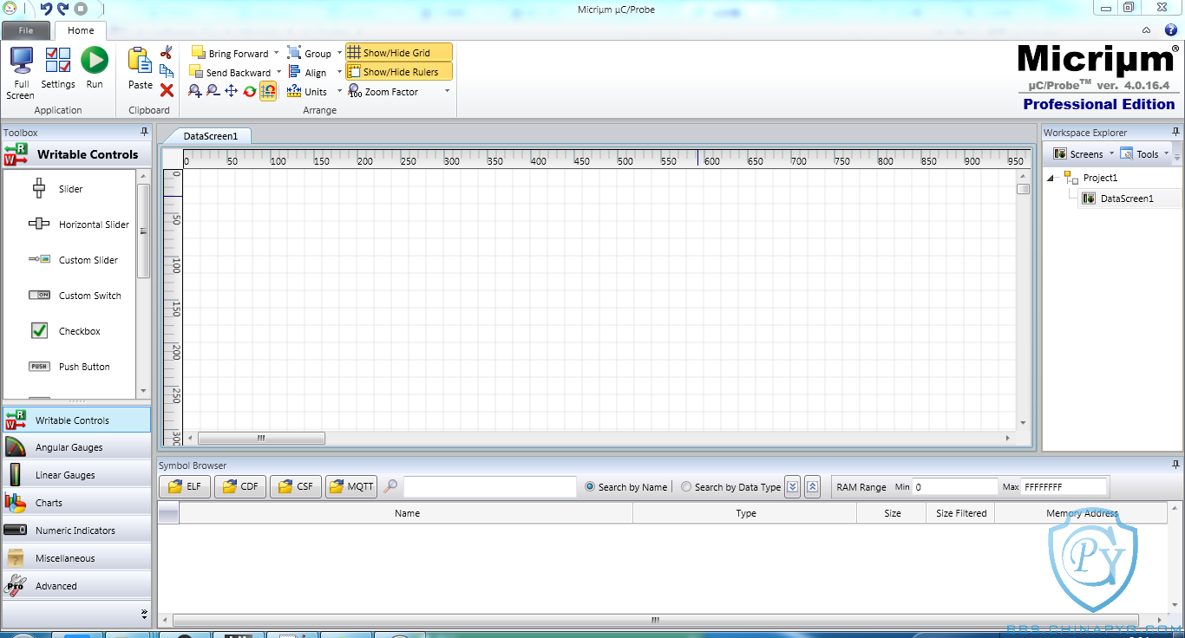
Task: Open Charts category
Action: 76,503
